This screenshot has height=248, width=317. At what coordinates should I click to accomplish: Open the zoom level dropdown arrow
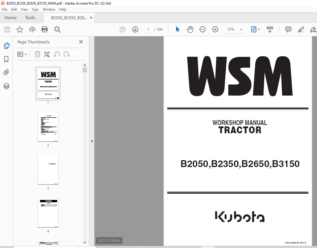pos(241,29)
